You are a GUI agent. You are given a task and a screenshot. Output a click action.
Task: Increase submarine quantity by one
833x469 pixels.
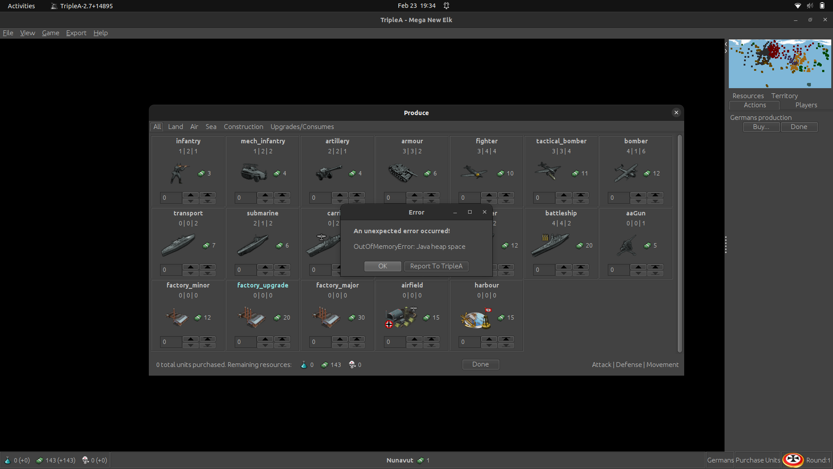coord(265,267)
